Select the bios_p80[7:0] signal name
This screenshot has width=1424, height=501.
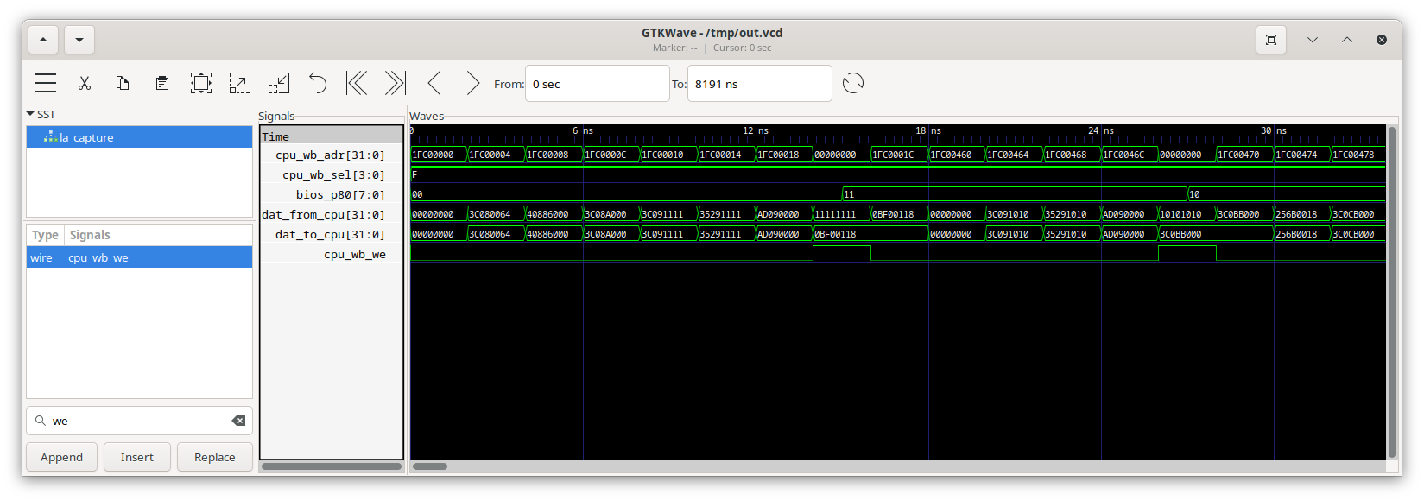click(340, 194)
